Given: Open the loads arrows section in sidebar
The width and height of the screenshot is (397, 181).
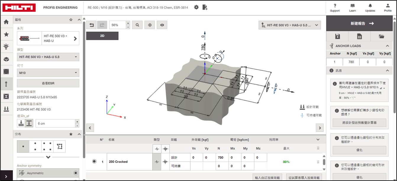Looking at the screenshot, I should [x=6, y=109].
